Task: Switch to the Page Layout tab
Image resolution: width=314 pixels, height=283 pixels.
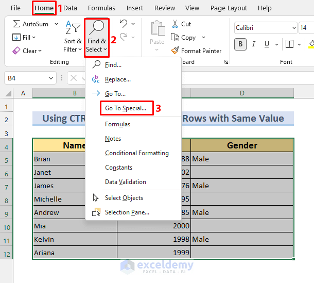Action: (229, 8)
